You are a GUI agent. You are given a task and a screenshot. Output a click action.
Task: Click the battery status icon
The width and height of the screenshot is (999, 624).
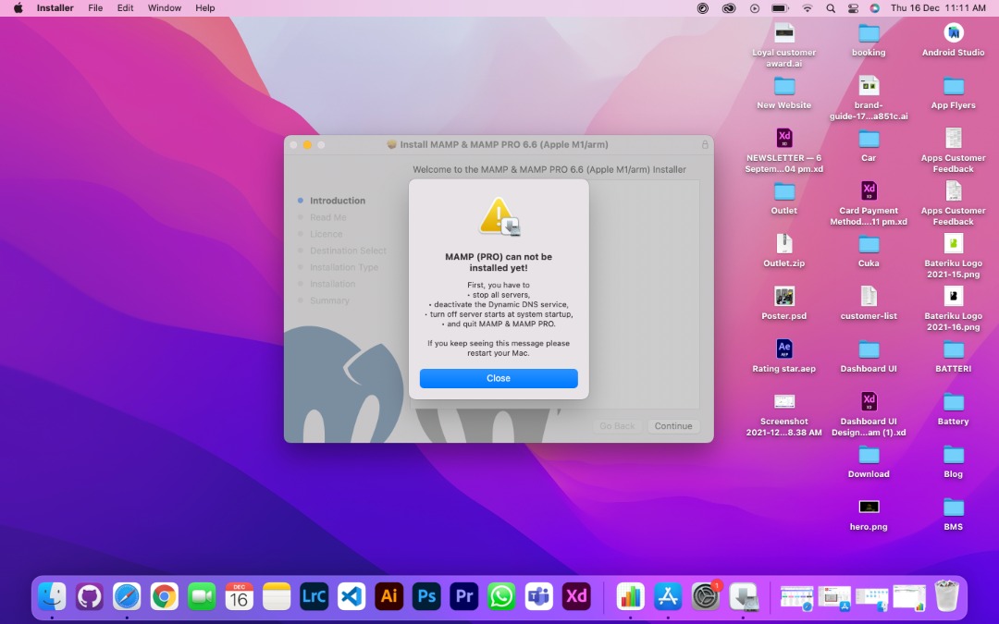779,8
